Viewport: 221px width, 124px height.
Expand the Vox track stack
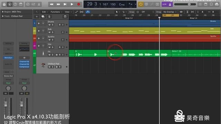[x=39, y=46]
